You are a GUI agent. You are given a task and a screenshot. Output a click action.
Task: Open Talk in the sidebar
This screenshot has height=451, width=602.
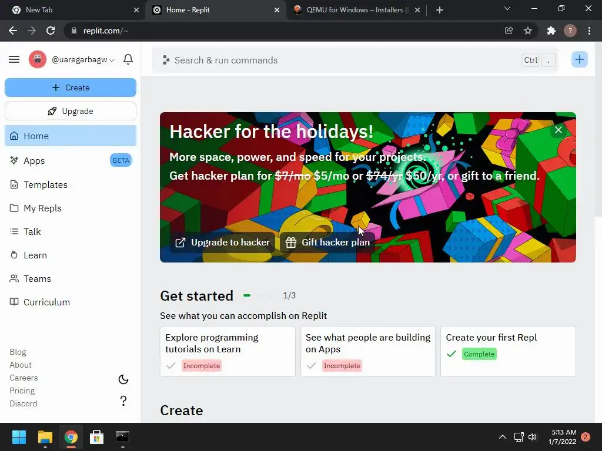point(71,231)
